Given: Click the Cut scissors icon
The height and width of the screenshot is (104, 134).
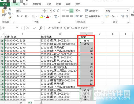Looking at the screenshot, I should tap(10, 9).
